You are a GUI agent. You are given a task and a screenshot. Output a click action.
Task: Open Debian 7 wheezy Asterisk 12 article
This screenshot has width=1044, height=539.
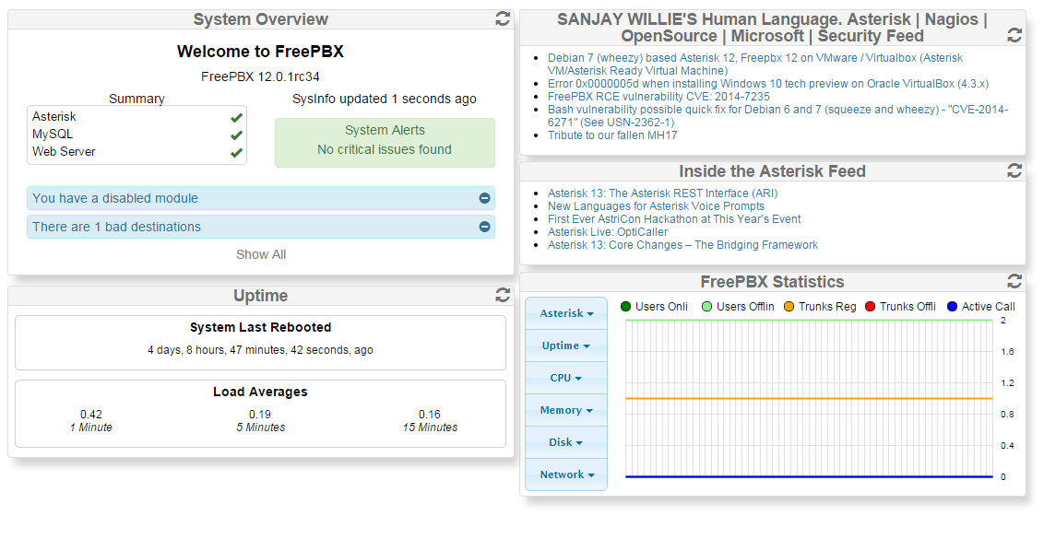755,64
